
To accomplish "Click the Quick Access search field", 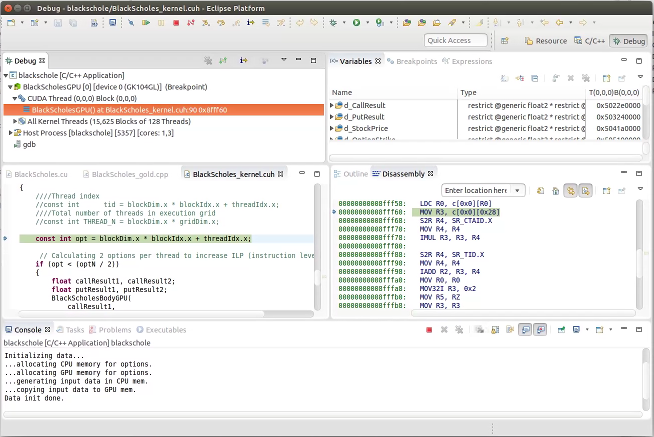I will click(455, 40).
